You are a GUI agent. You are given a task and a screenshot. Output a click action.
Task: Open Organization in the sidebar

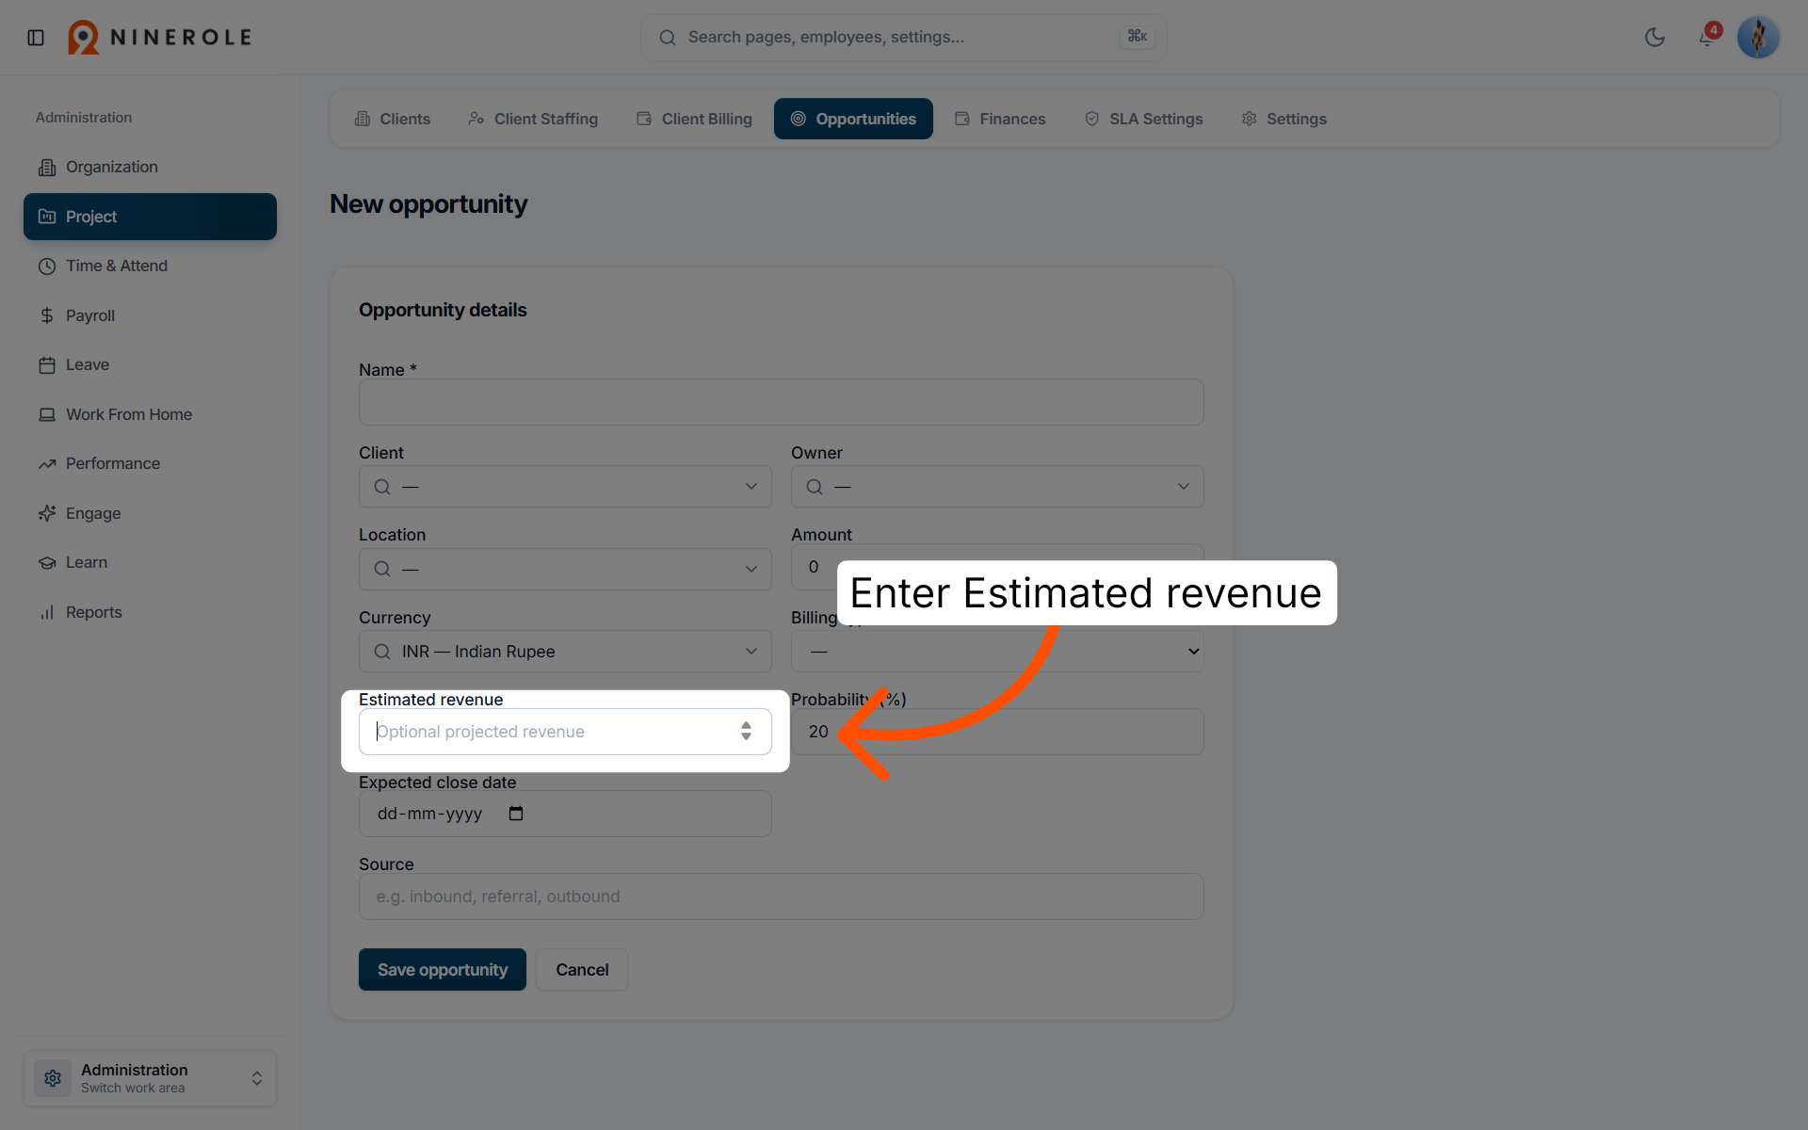click(x=150, y=167)
